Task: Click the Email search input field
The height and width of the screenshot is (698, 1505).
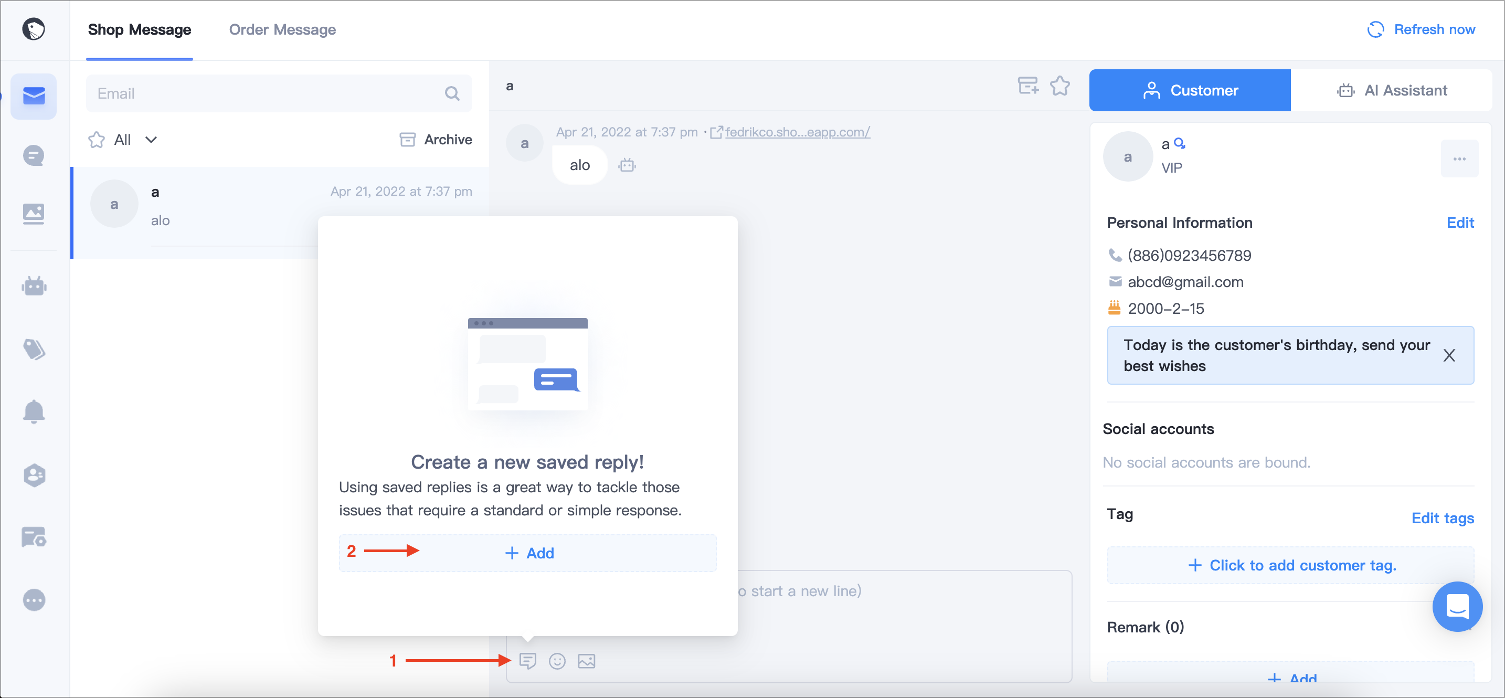Action: (x=279, y=93)
